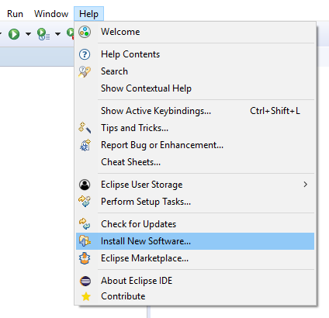Click the green Run toolbar button
This screenshot has width=329, height=318.
click(14, 34)
